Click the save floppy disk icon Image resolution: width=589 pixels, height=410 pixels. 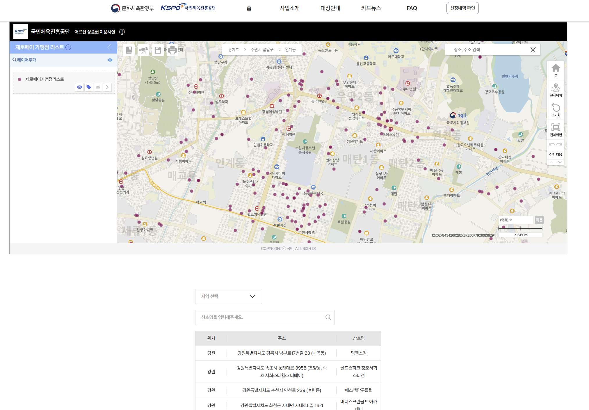(158, 50)
